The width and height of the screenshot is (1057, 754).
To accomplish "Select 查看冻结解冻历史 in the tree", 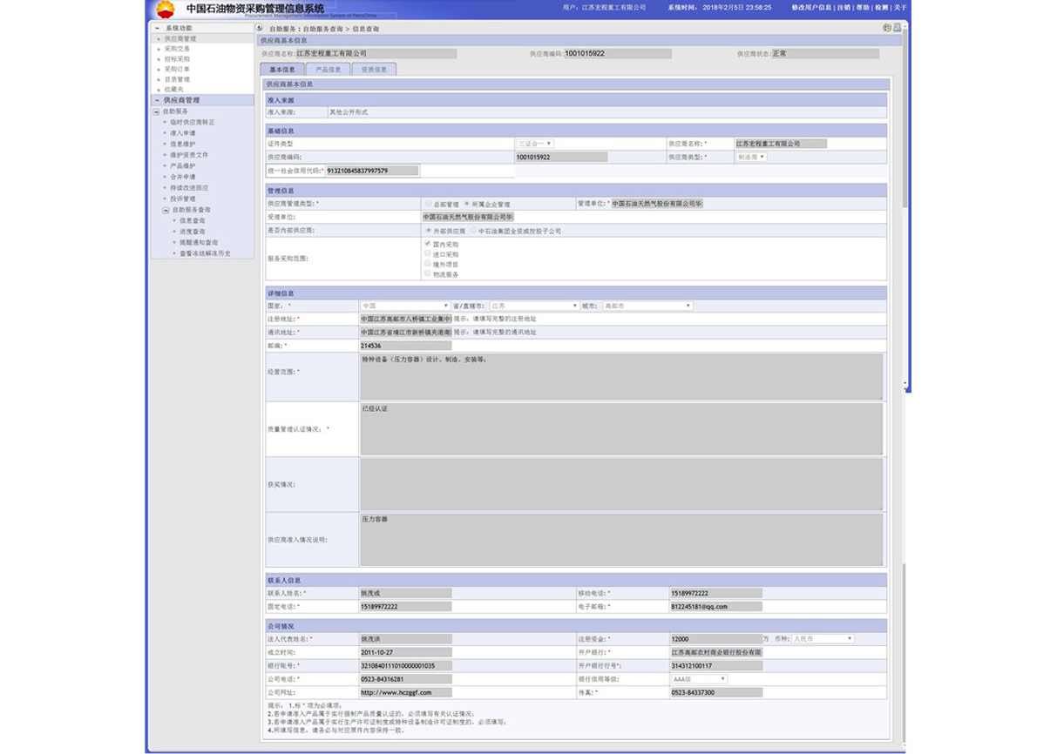I will click(x=206, y=253).
